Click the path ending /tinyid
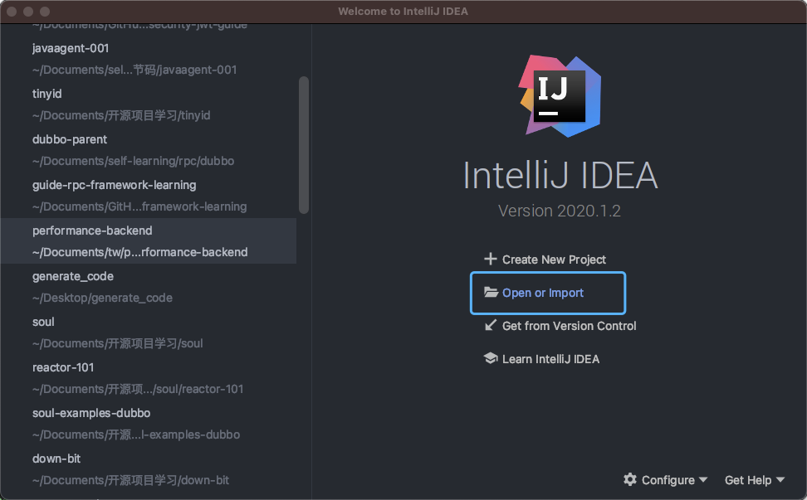 pos(121,115)
